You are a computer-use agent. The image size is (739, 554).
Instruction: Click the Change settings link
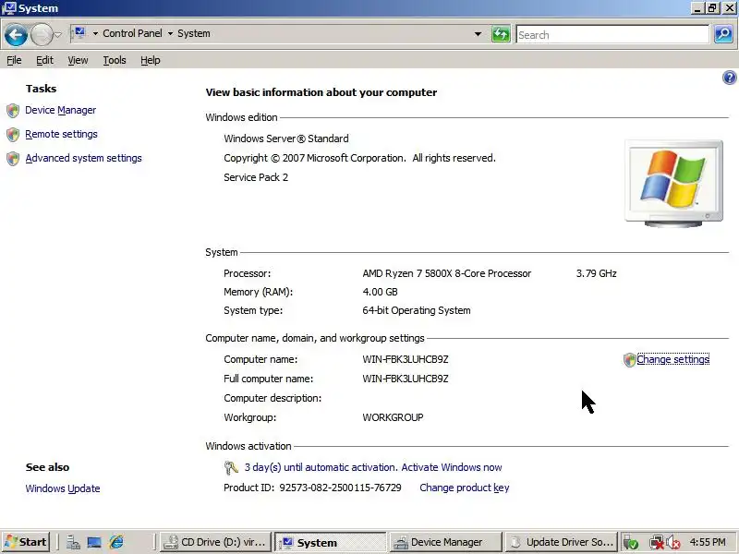(x=672, y=359)
